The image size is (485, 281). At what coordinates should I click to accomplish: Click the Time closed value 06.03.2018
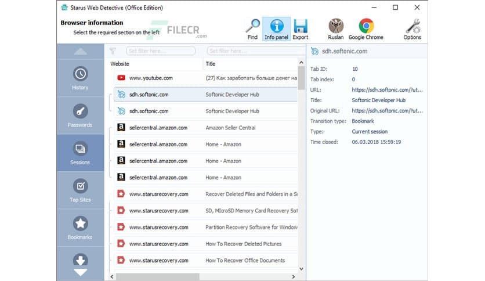[376, 142]
